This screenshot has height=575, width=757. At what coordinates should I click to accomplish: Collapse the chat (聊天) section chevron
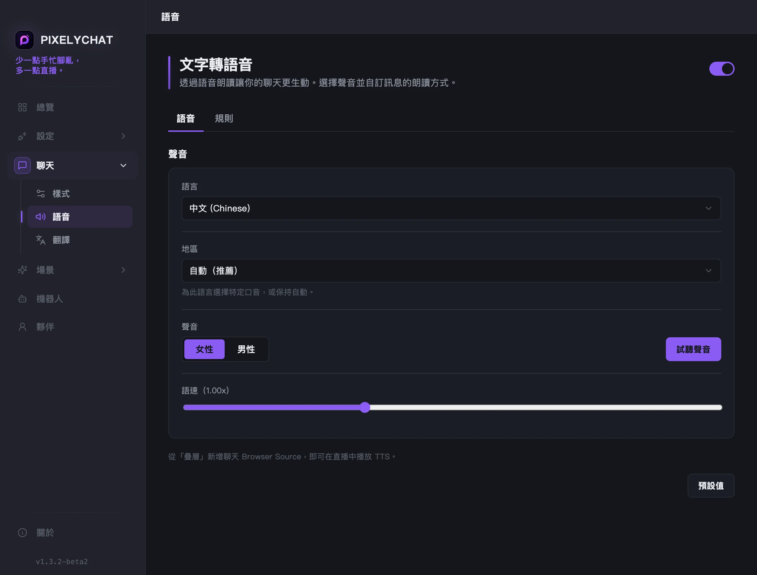(x=123, y=165)
